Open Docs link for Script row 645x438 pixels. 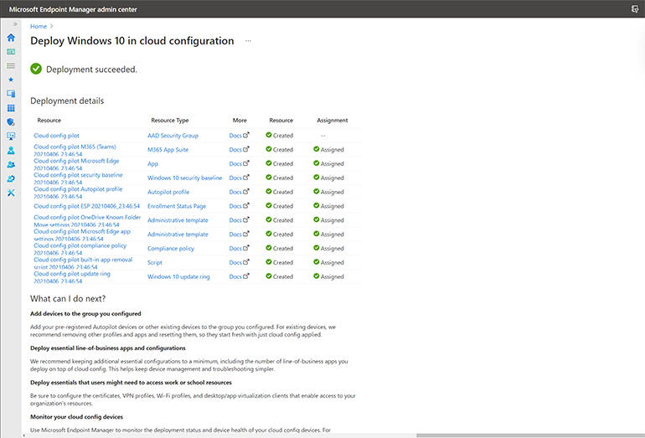[239, 262]
